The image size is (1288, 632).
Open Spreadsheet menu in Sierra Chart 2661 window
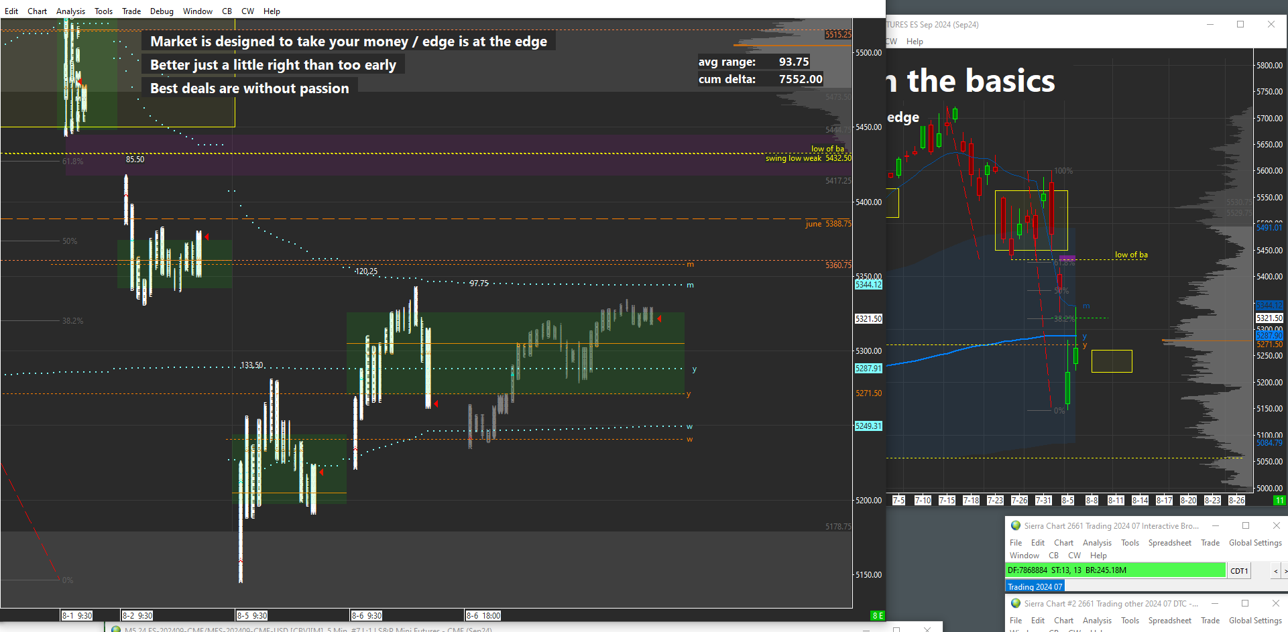tap(1169, 543)
